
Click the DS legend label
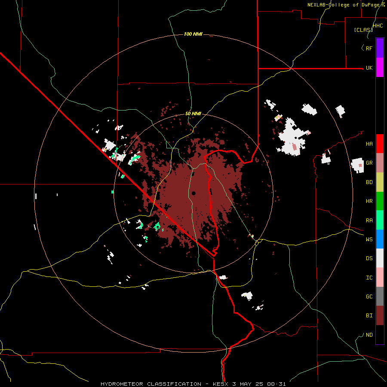(x=369, y=258)
